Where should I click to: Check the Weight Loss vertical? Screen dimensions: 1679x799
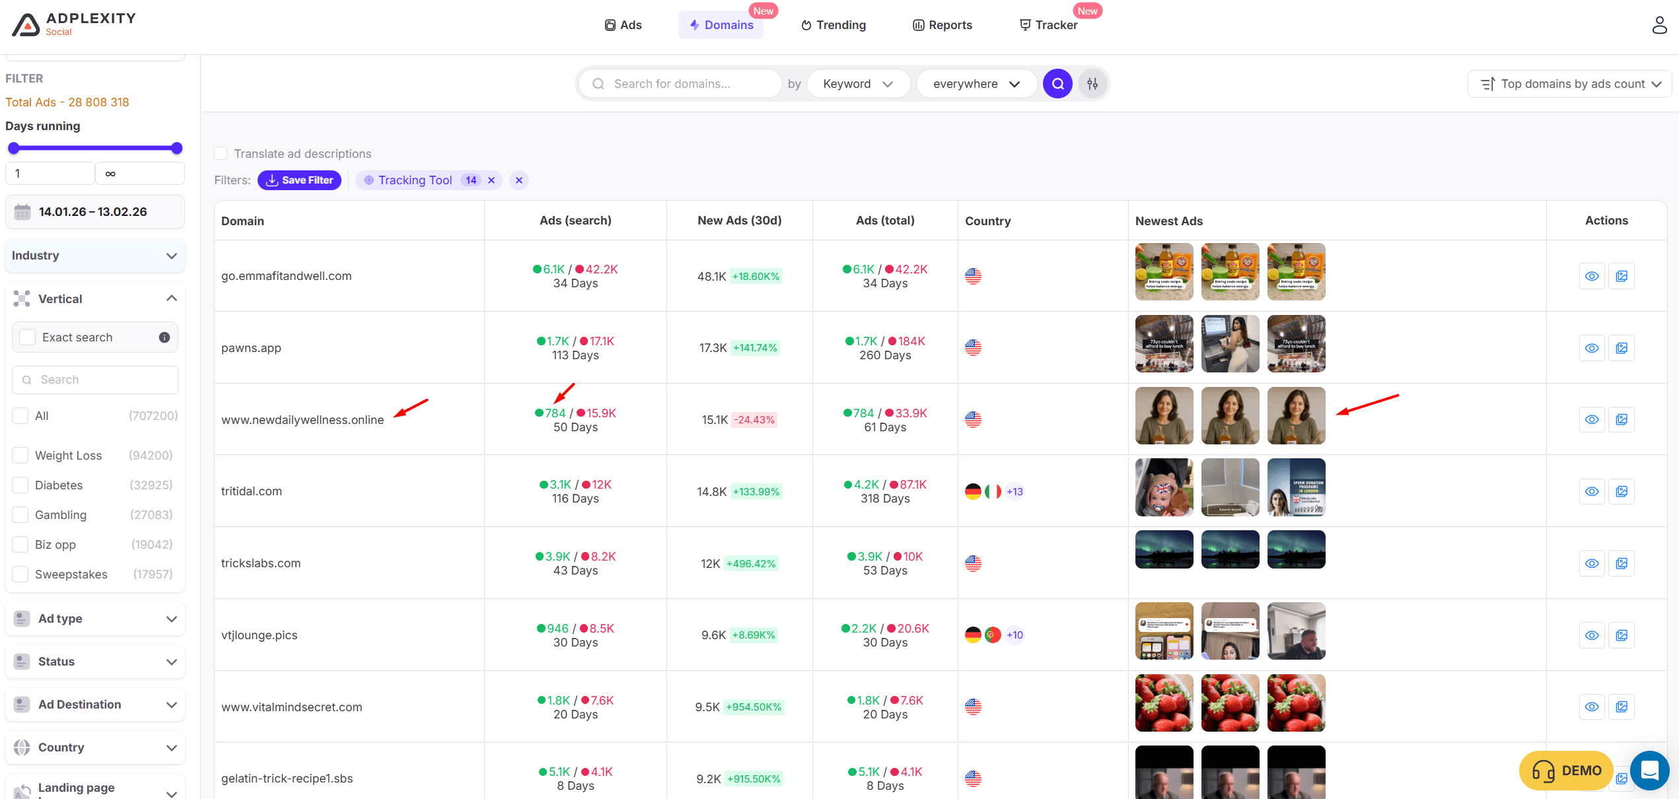click(20, 456)
